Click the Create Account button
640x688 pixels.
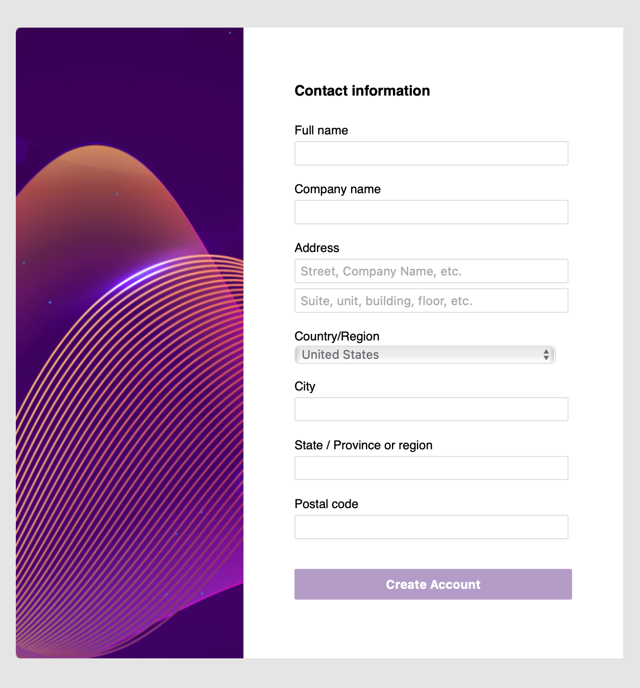433,584
